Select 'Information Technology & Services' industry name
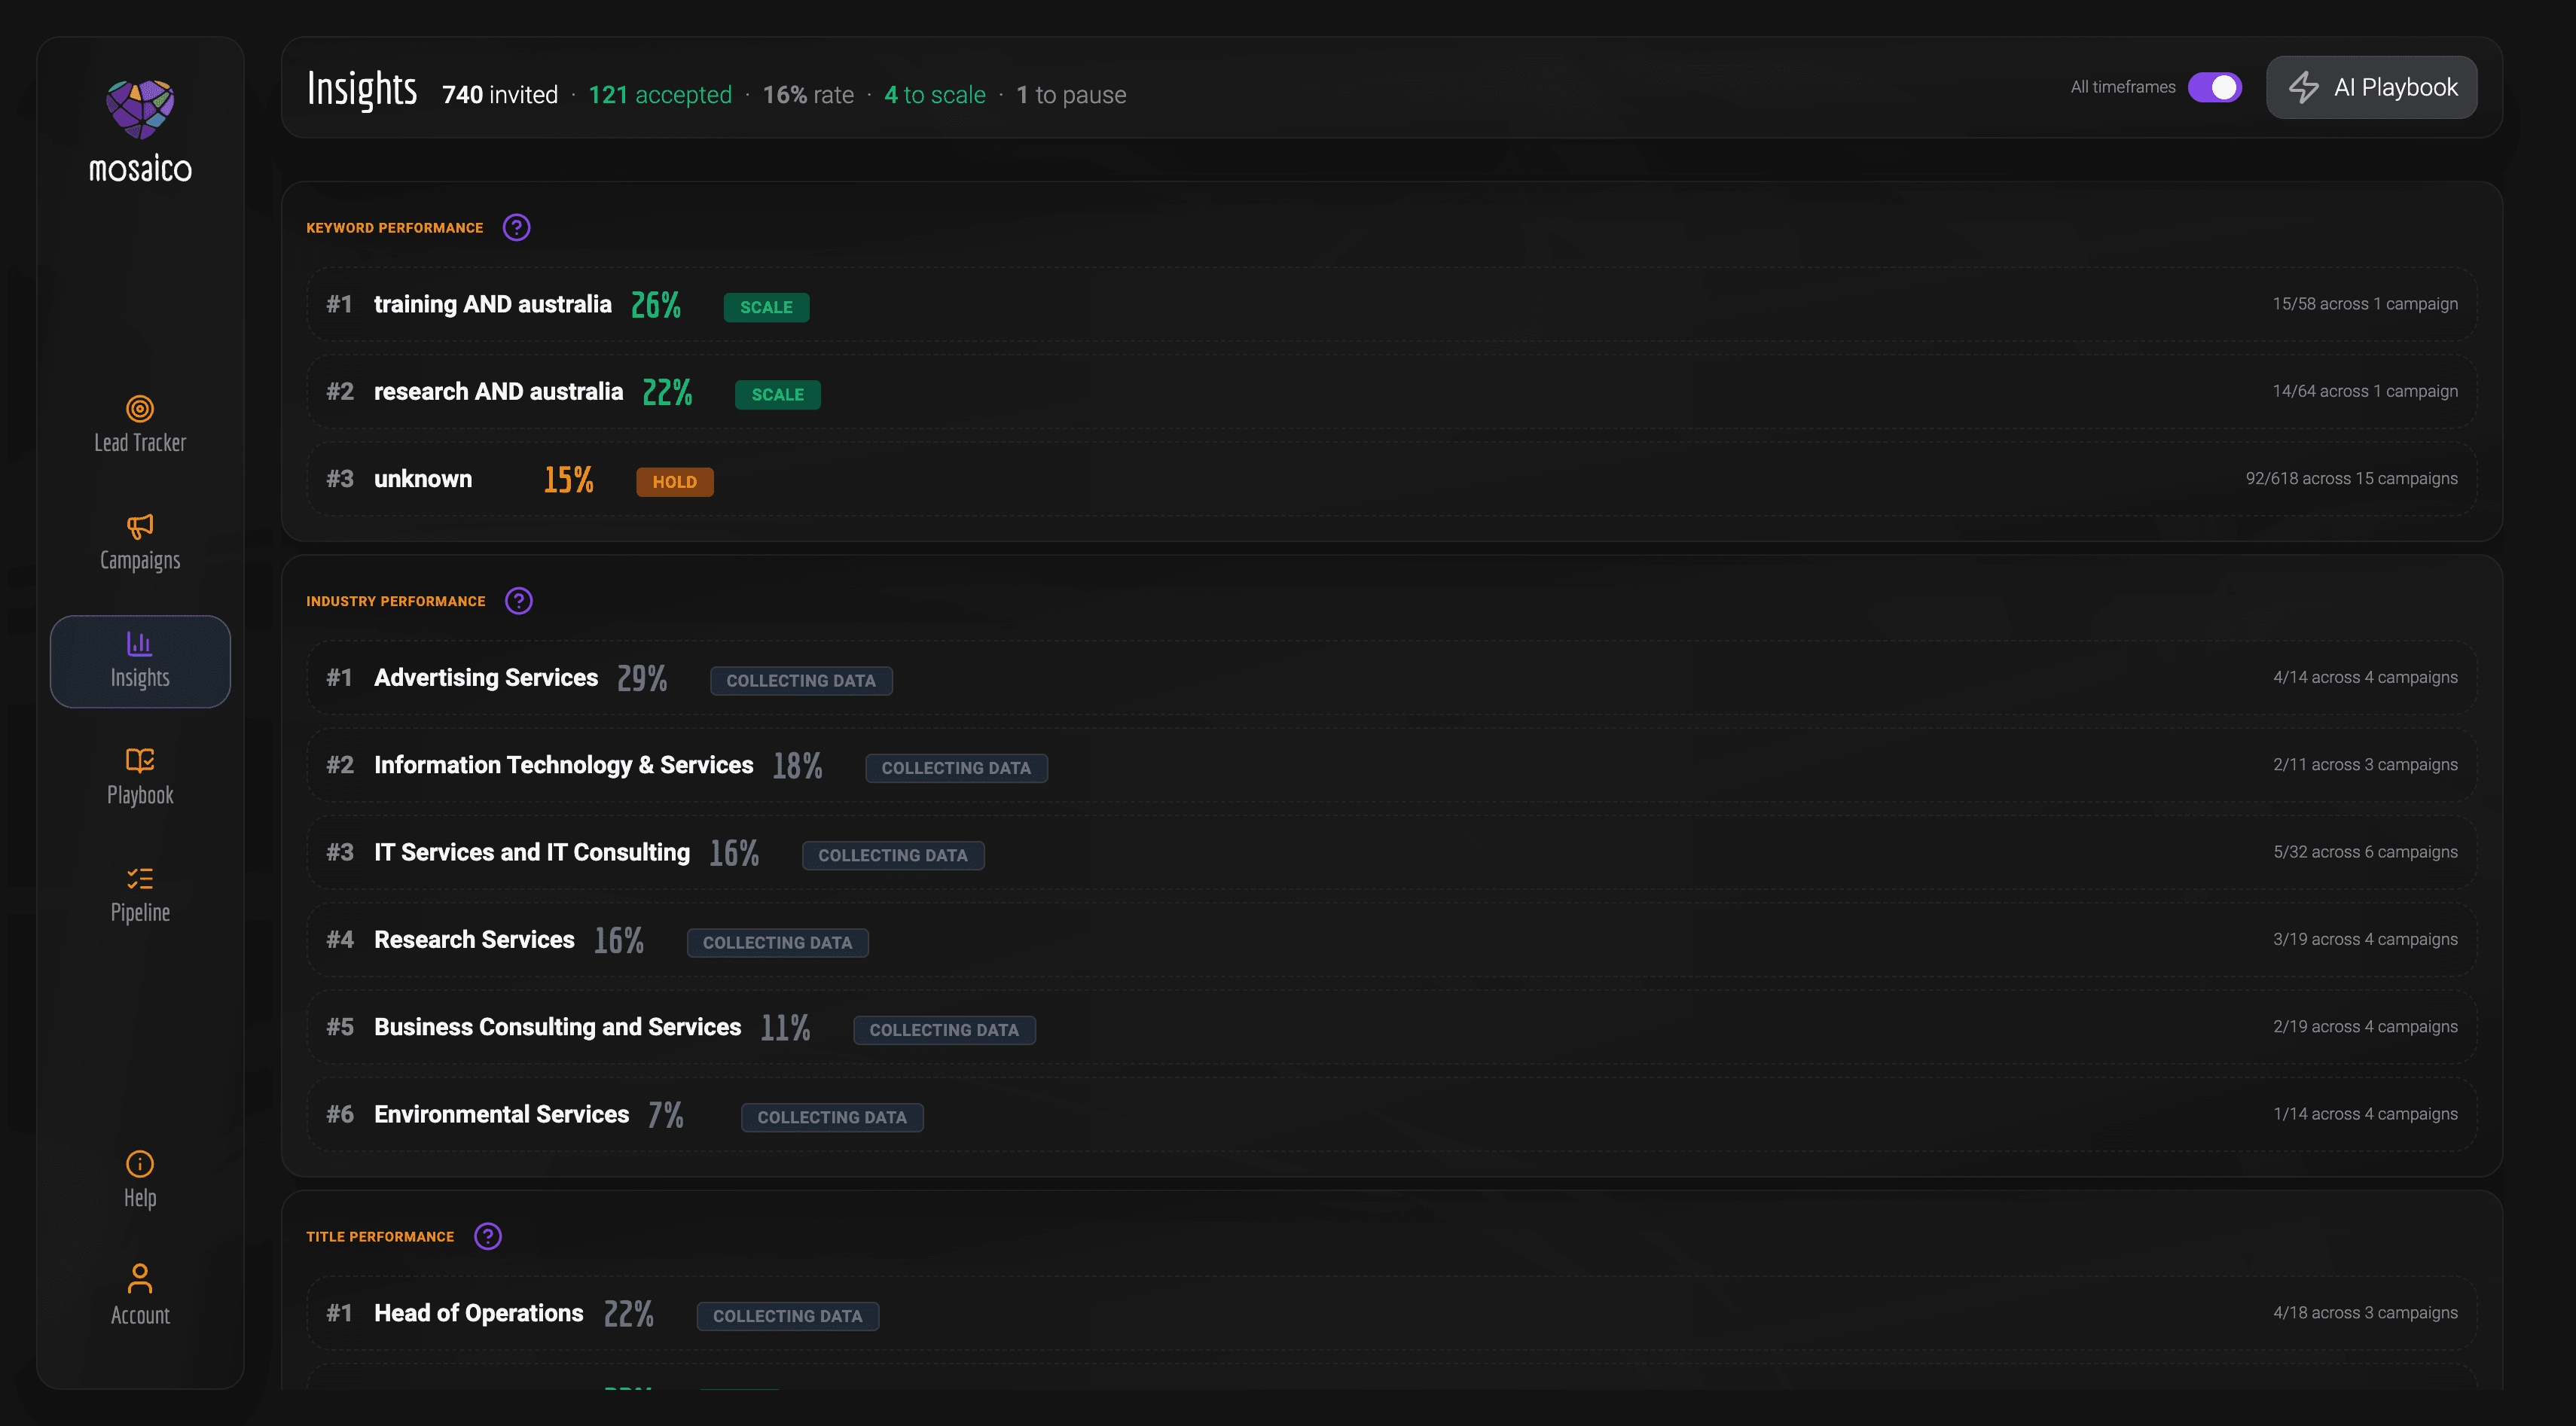 pyautogui.click(x=564, y=764)
